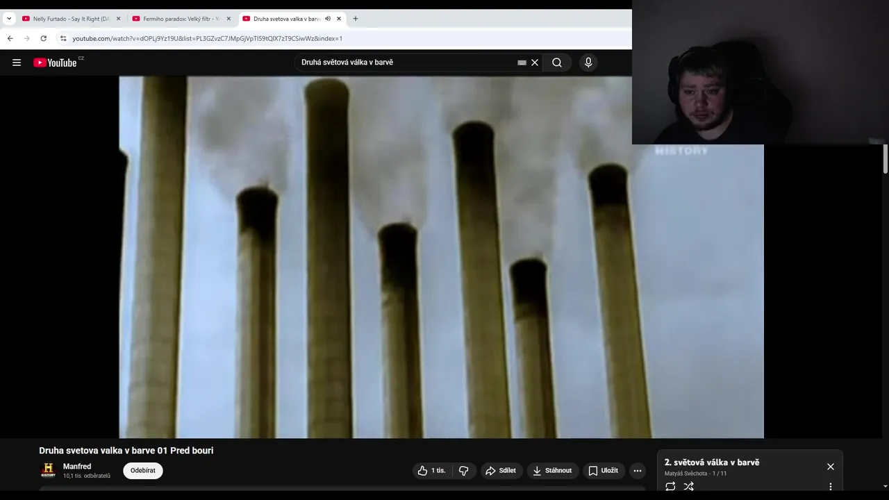Click the video title Druha svetova valka v barve 01

click(126, 451)
